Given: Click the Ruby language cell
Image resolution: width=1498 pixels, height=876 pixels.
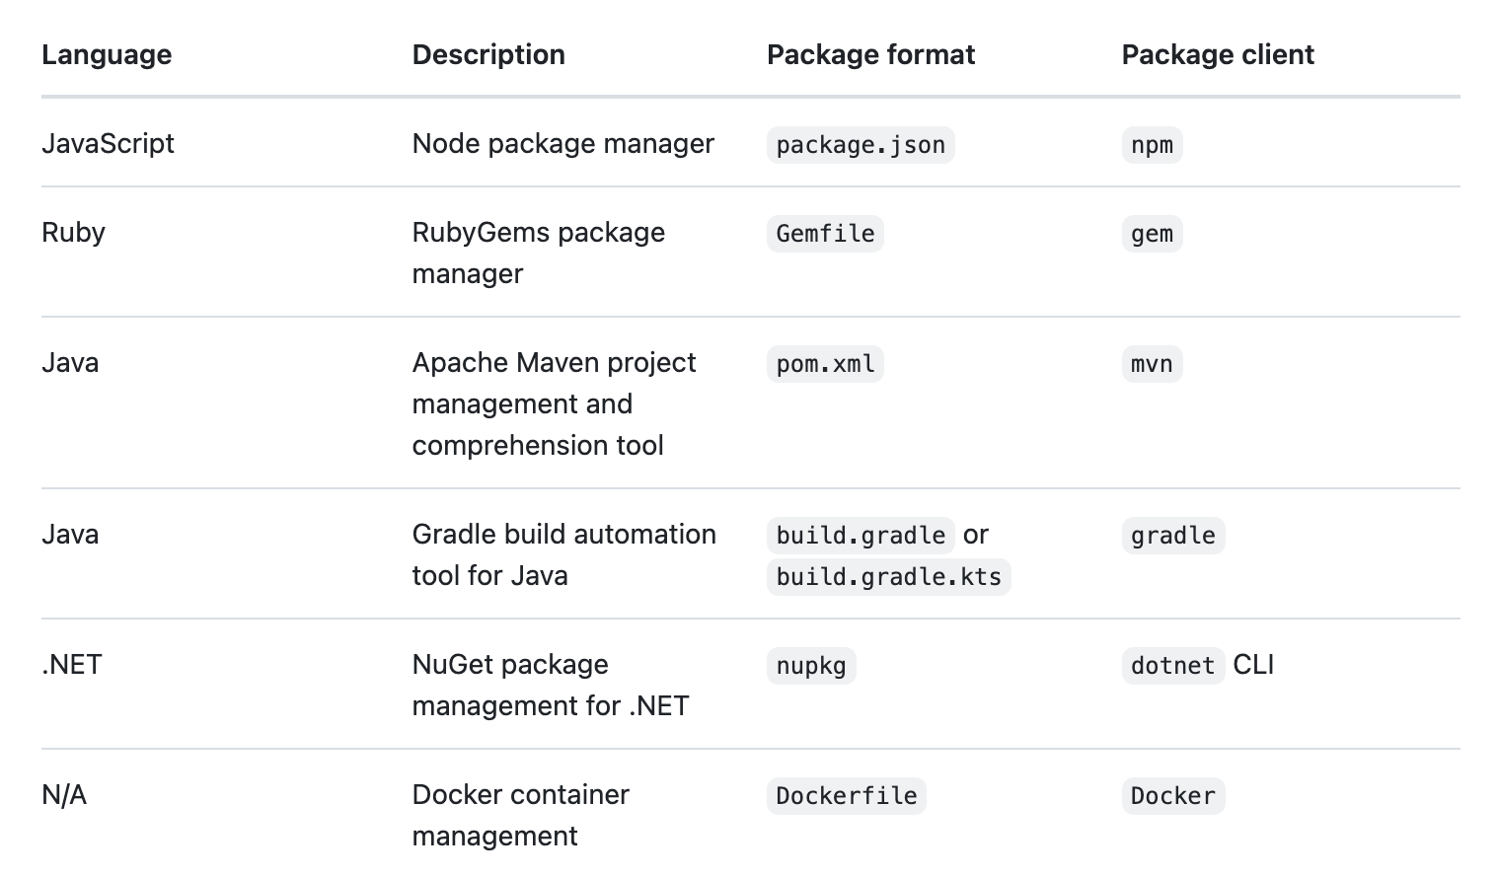Looking at the screenshot, I should tap(73, 233).
